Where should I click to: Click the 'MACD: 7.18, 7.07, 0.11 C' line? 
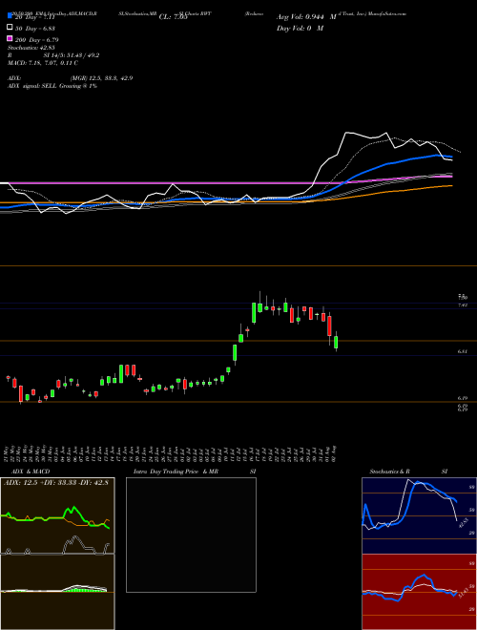click(x=43, y=63)
